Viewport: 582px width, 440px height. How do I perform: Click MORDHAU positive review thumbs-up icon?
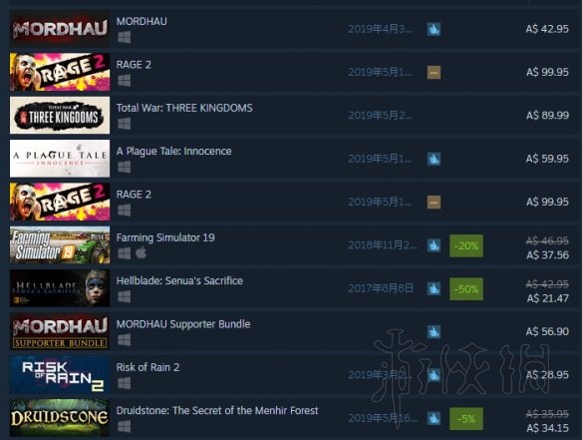click(x=434, y=29)
